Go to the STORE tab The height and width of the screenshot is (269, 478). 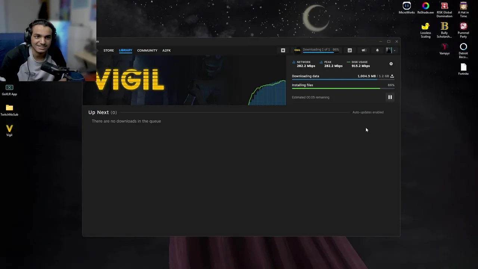[109, 50]
